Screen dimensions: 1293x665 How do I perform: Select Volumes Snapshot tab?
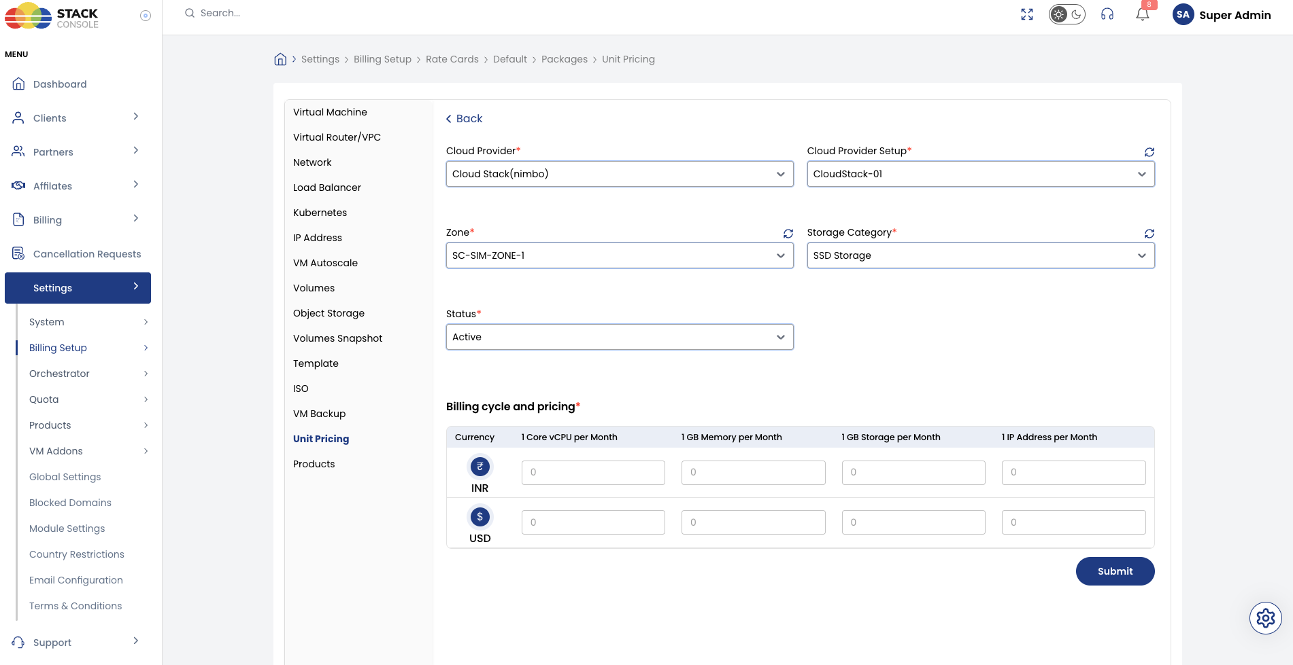[x=337, y=338]
